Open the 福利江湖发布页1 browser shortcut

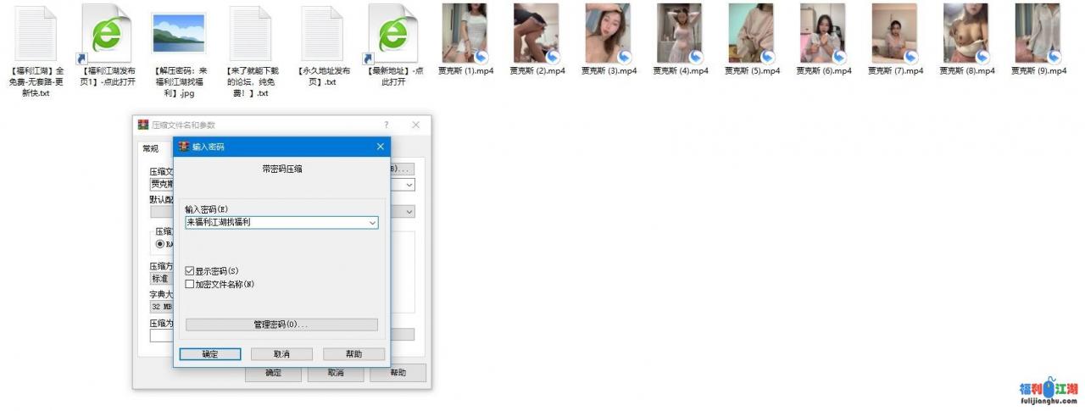[x=107, y=34]
